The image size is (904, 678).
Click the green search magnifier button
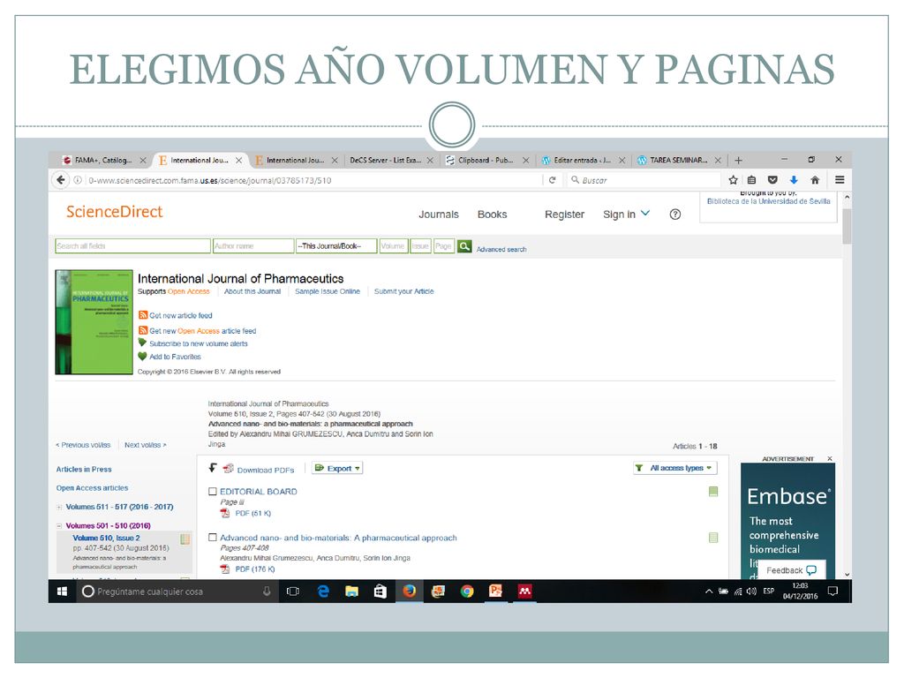(464, 246)
